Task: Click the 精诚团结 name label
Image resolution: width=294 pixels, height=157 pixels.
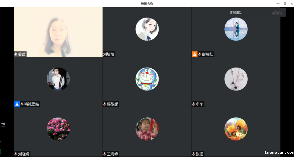Action: click(x=32, y=104)
